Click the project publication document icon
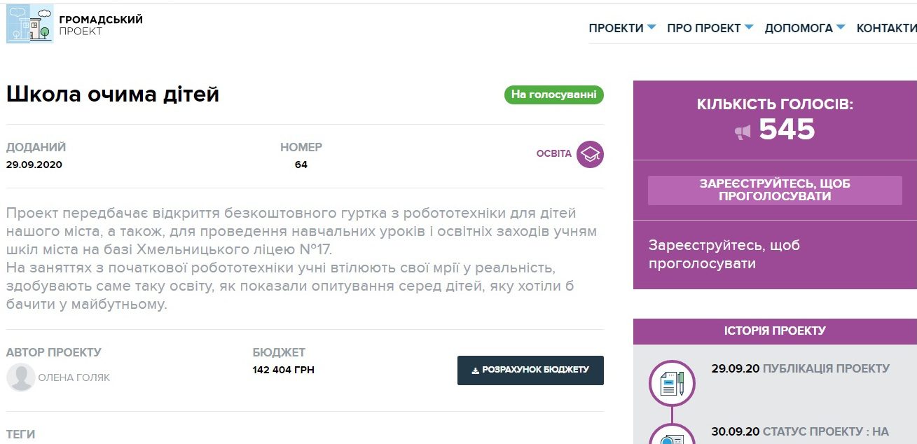This screenshot has width=917, height=444. tap(672, 383)
